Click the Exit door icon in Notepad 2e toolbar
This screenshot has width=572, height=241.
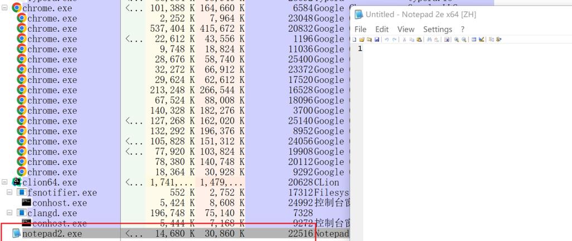pyautogui.click(x=498, y=40)
